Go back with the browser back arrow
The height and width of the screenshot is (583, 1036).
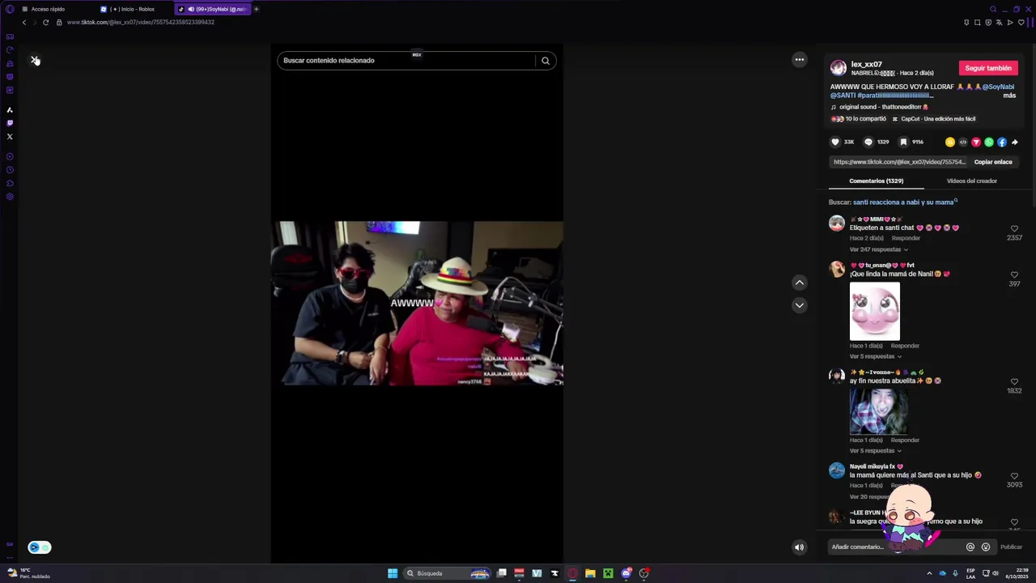[x=24, y=22]
